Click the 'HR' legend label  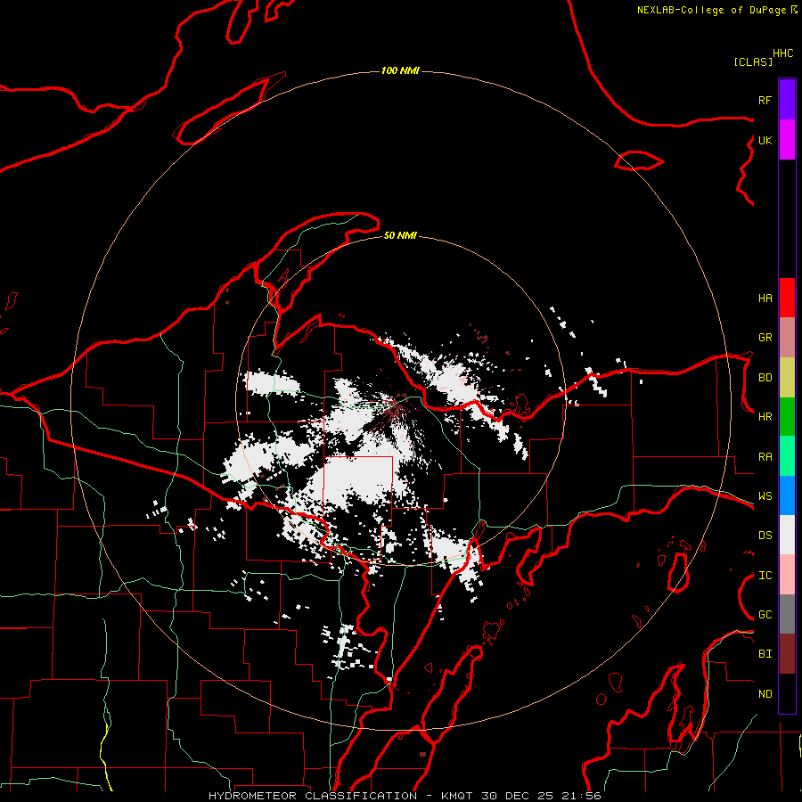(765, 417)
